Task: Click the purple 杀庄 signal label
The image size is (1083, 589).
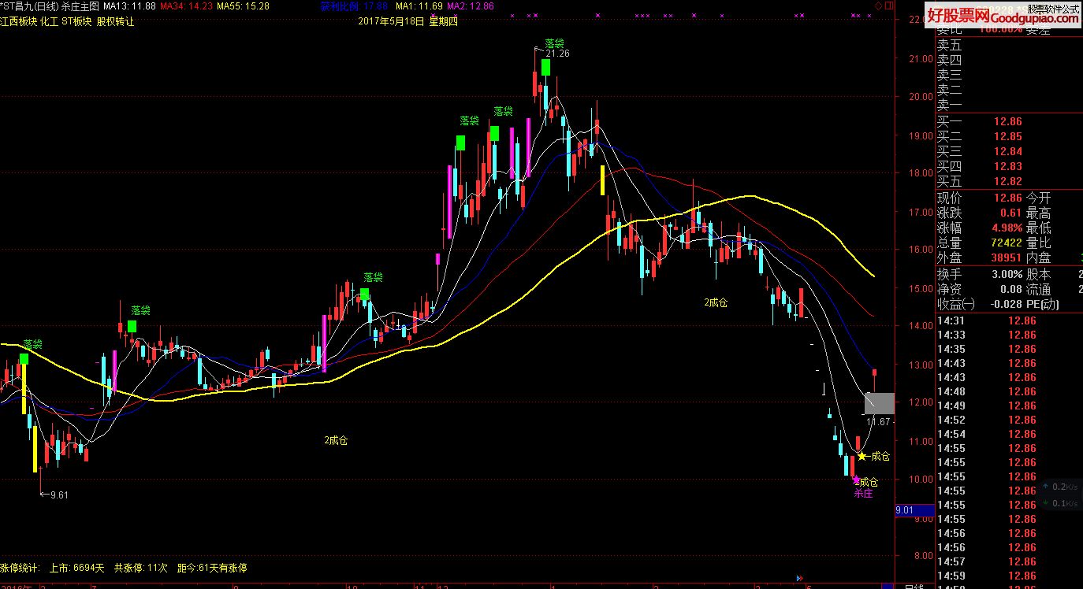Action: coord(863,494)
